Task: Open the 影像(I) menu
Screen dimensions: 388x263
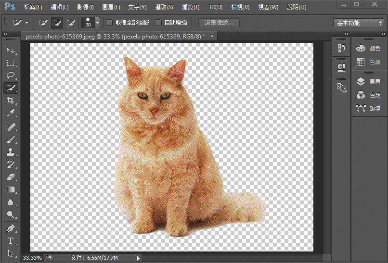Action: (85, 7)
